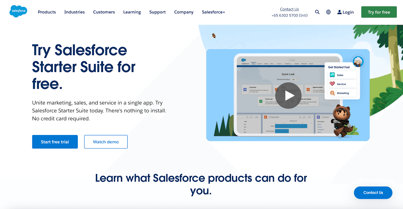Click the Watch demo button
The height and width of the screenshot is (209, 403).
pyautogui.click(x=106, y=142)
